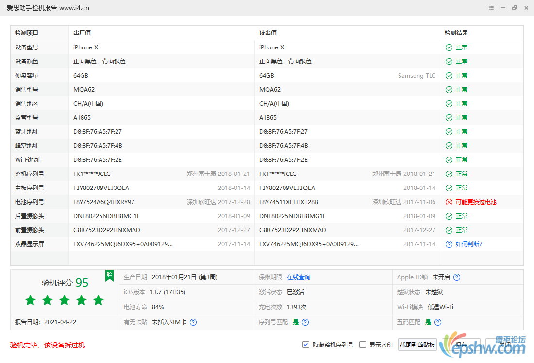Click the iOS version value 13.7 (17H35)
Viewport: 534px width, 363px height.
click(167, 292)
